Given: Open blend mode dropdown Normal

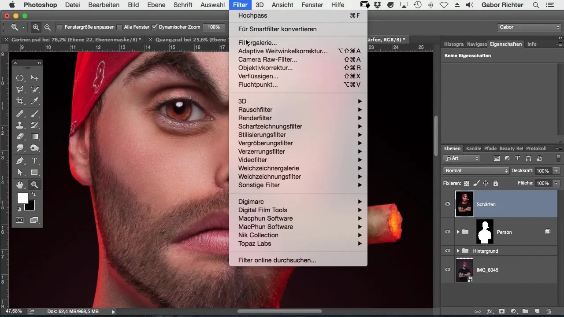Looking at the screenshot, I should tap(476, 171).
